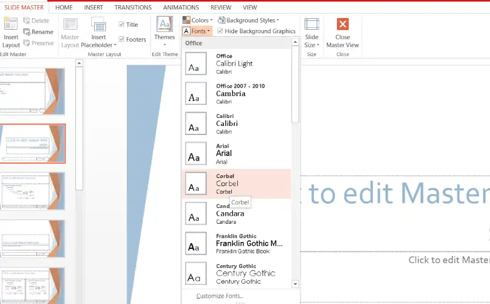This screenshot has height=304, width=490.
Task: Click Aa preview of Franklin Gothic set
Action: point(196,243)
